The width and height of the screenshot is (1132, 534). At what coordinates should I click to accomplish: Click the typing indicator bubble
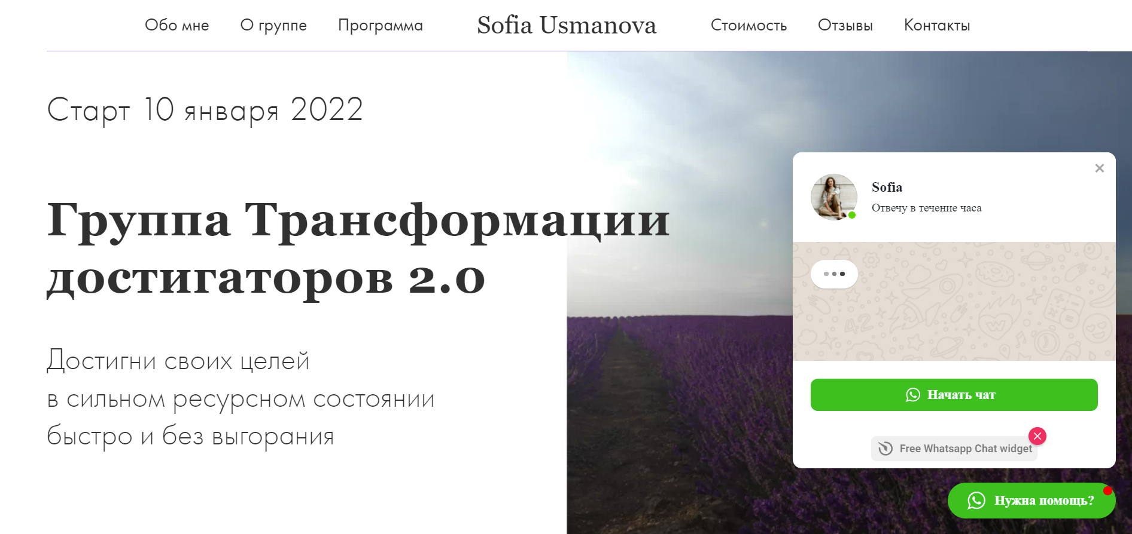[834, 274]
